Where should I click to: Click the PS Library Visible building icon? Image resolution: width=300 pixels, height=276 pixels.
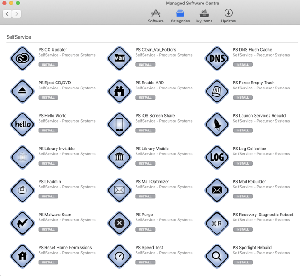119,158
